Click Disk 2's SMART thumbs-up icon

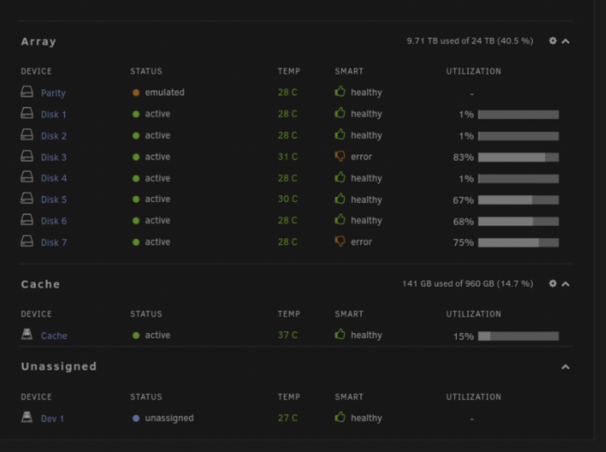(x=340, y=135)
